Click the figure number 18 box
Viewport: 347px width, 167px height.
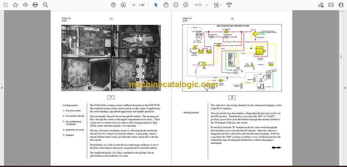(x=232, y=98)
